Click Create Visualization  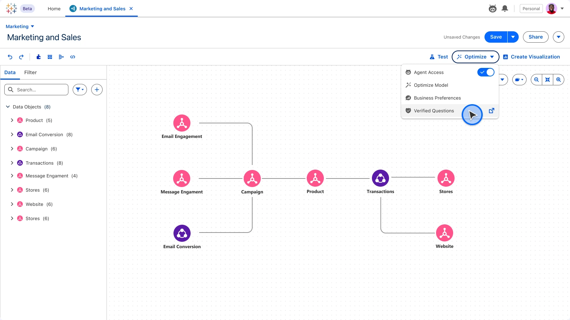(x=532, y=57)
